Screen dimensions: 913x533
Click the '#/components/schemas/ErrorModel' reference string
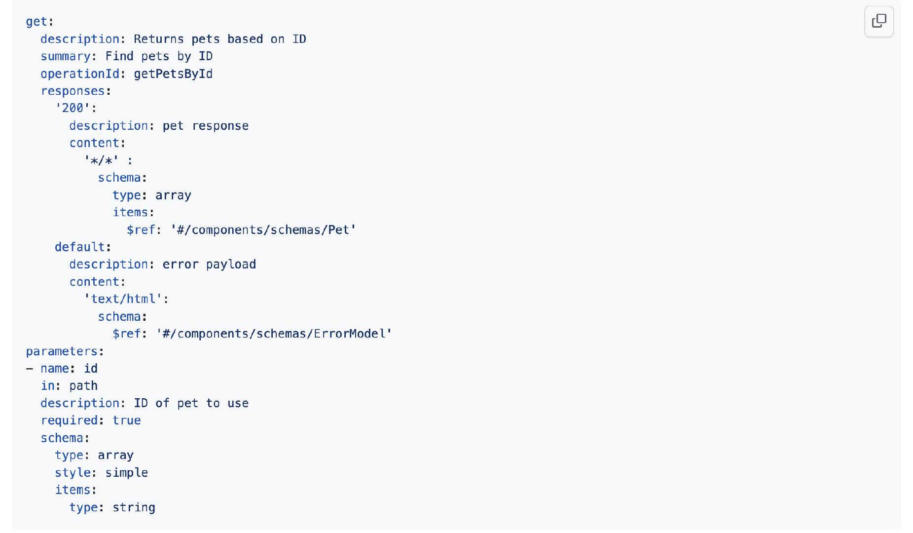(x=274, y=334)
